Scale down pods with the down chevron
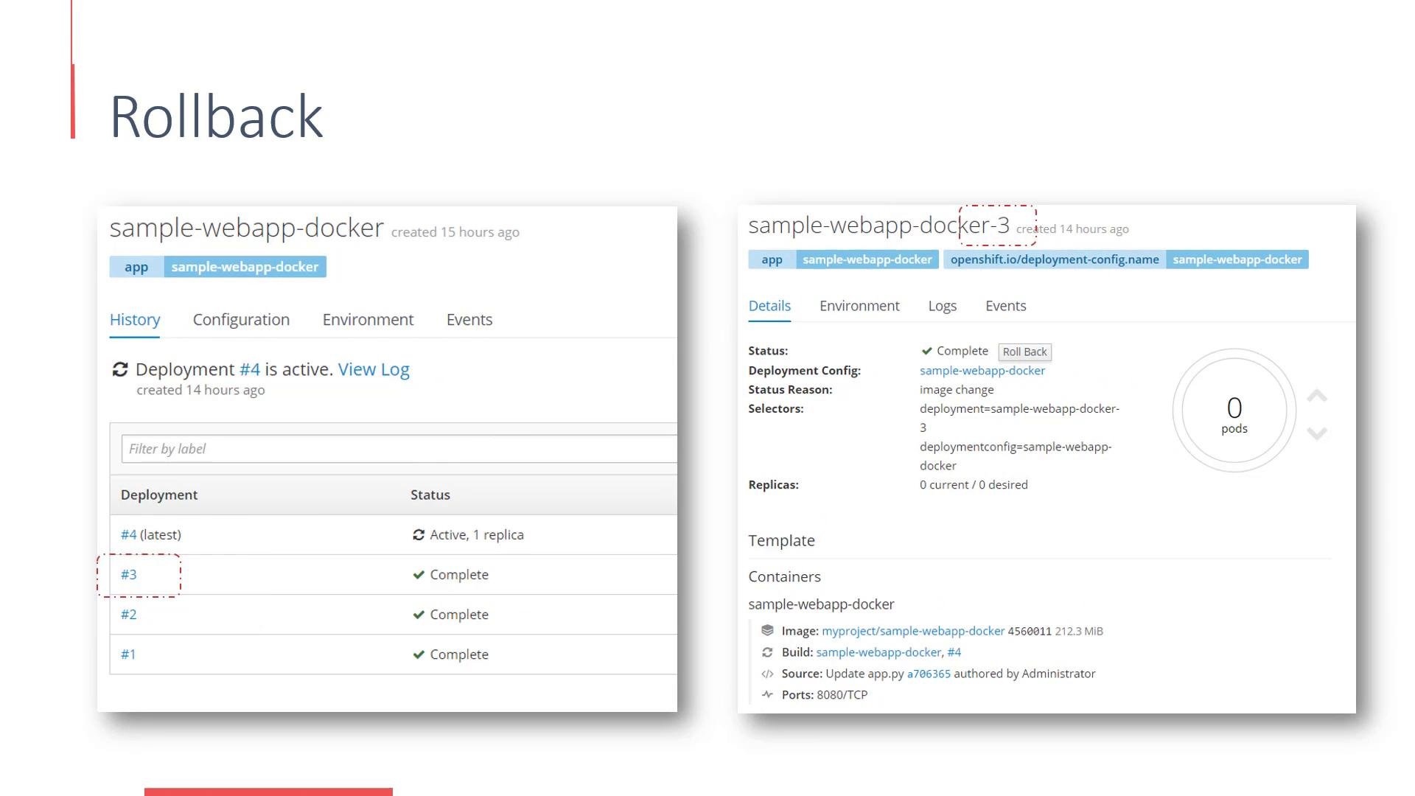Viewport: 1415px width, 796px height. (x=1317, y=433)
